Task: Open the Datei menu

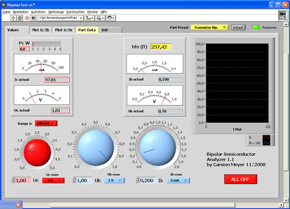Action: point(6,12)
